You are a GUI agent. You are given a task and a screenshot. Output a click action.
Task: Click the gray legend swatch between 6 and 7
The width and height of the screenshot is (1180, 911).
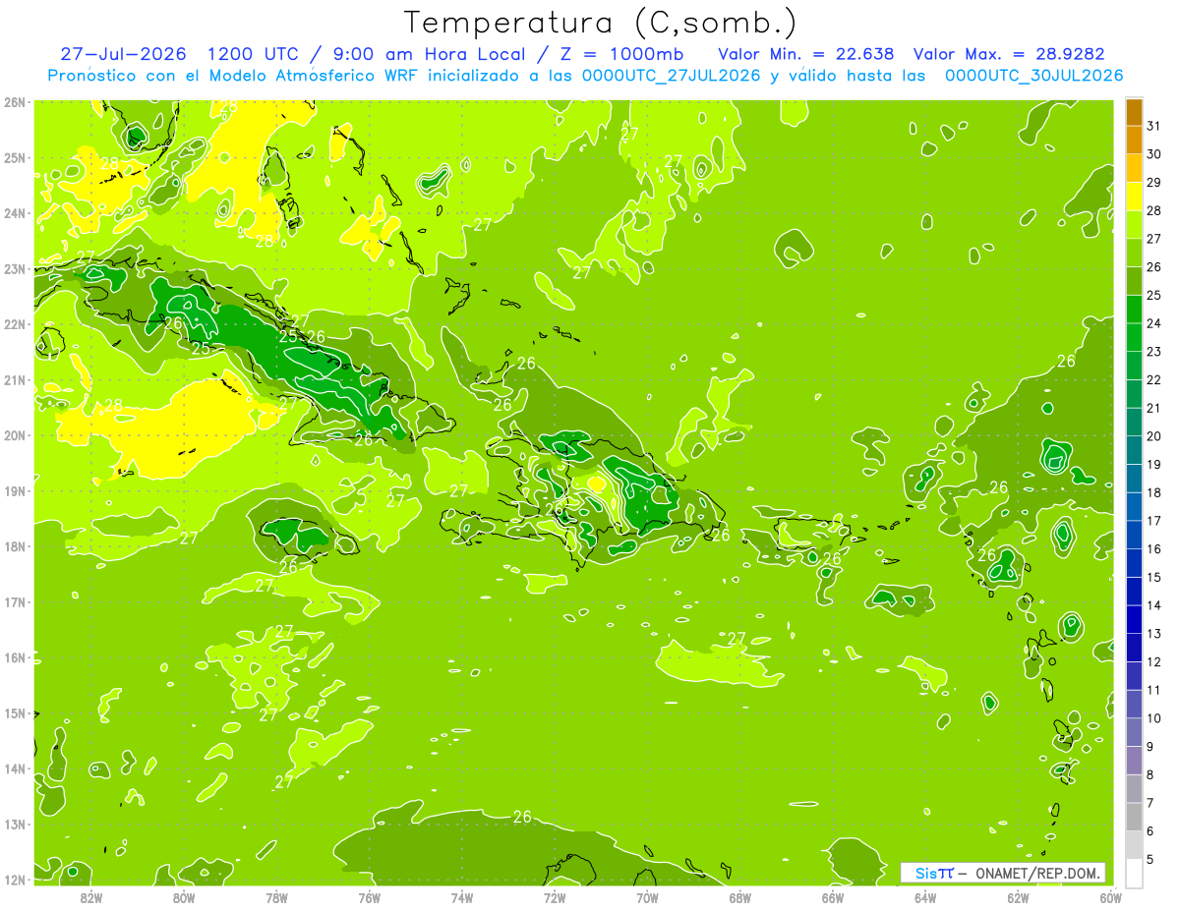(x=1134, y=818)
